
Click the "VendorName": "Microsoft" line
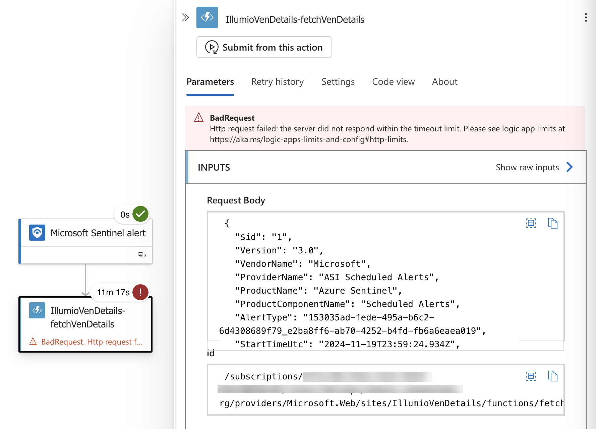point(302,264)
